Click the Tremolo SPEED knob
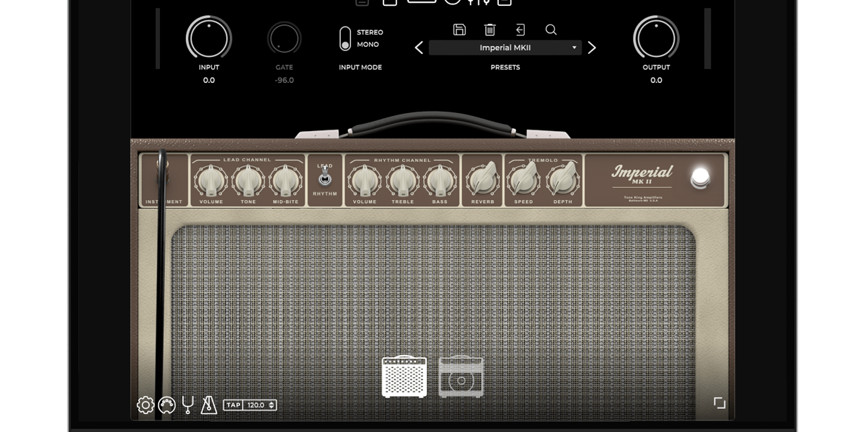865x432 pixels. (524, 179)
